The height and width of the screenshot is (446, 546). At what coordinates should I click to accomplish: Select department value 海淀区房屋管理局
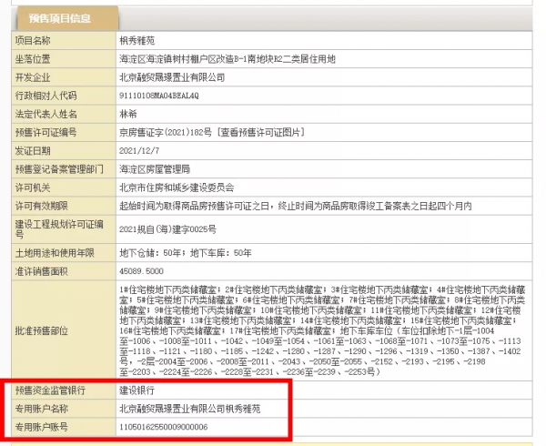pyautogui.click(x=155, y=169)
